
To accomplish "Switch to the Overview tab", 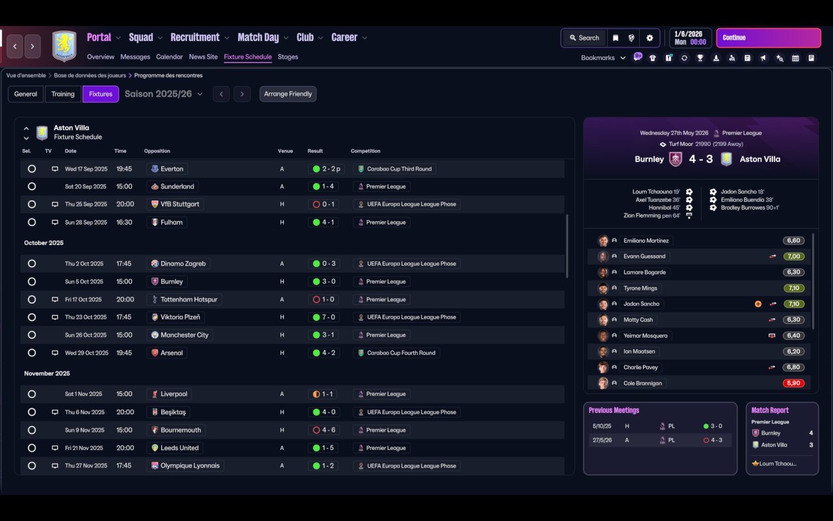I will pos(100,57).
